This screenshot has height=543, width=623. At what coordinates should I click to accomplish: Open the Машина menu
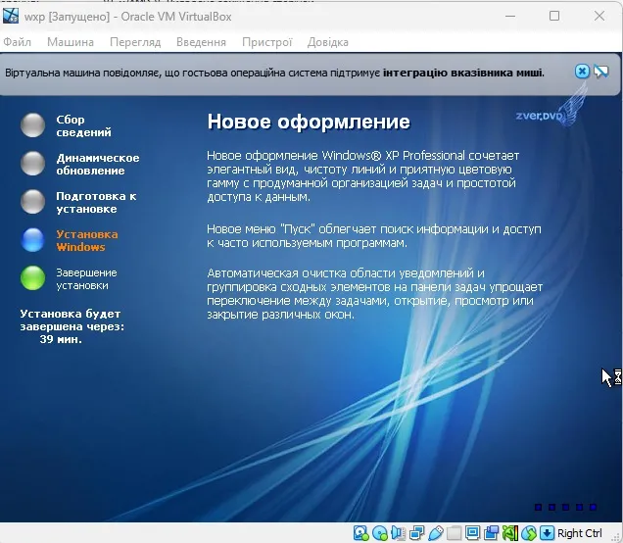pyautogui.click(x=71, y=42)
